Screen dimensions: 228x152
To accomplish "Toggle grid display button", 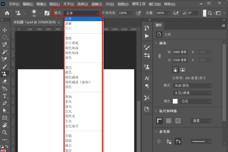I will click(x=168, y=121).
